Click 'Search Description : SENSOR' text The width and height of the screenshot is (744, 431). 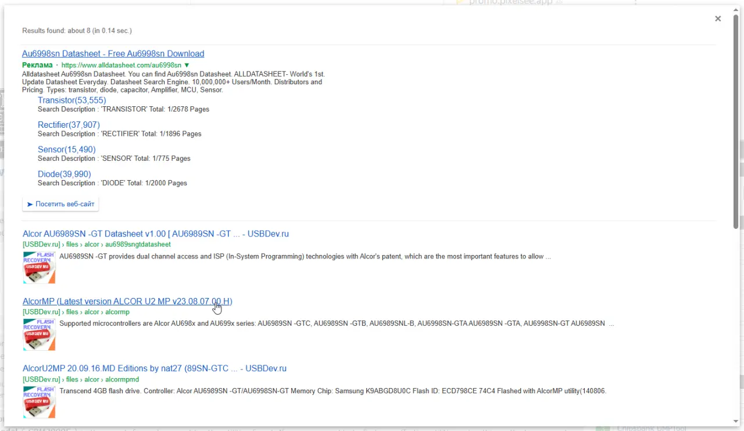[x=114, y=158]
